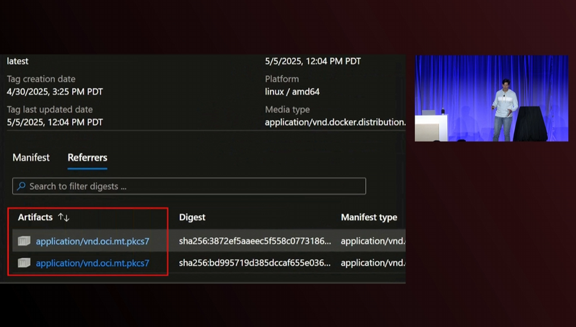Click the second row's manifest type value
This screenshot has height=327, width=576.
click(372, 263)
